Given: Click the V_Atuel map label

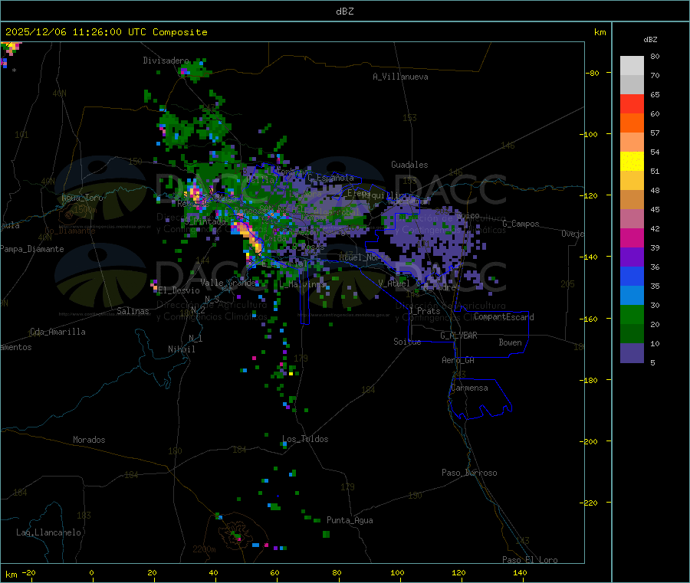Looking at the screenshot, I should (394, 283).
